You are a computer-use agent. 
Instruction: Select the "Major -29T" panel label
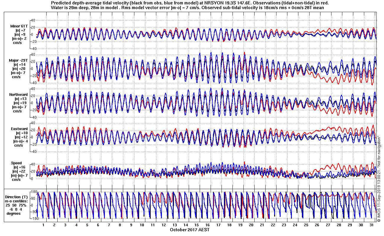click(19, 60)
